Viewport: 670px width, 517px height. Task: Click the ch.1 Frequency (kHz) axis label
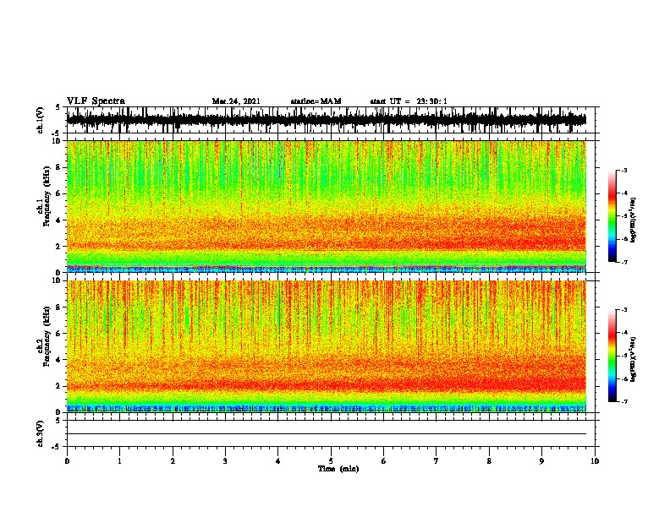(x=44, y=196)
